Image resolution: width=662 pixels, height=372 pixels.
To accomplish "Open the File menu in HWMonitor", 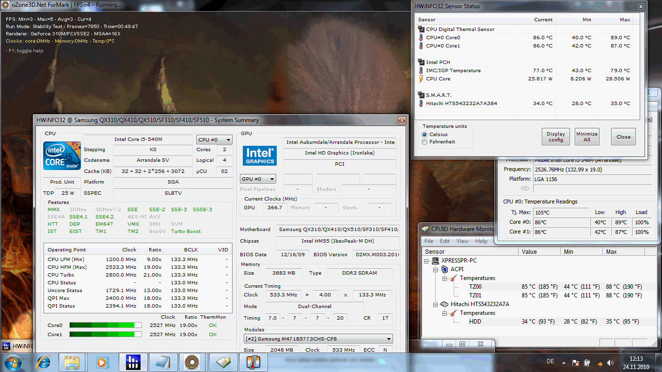I will pyautogui.click(x=429, y=241).
